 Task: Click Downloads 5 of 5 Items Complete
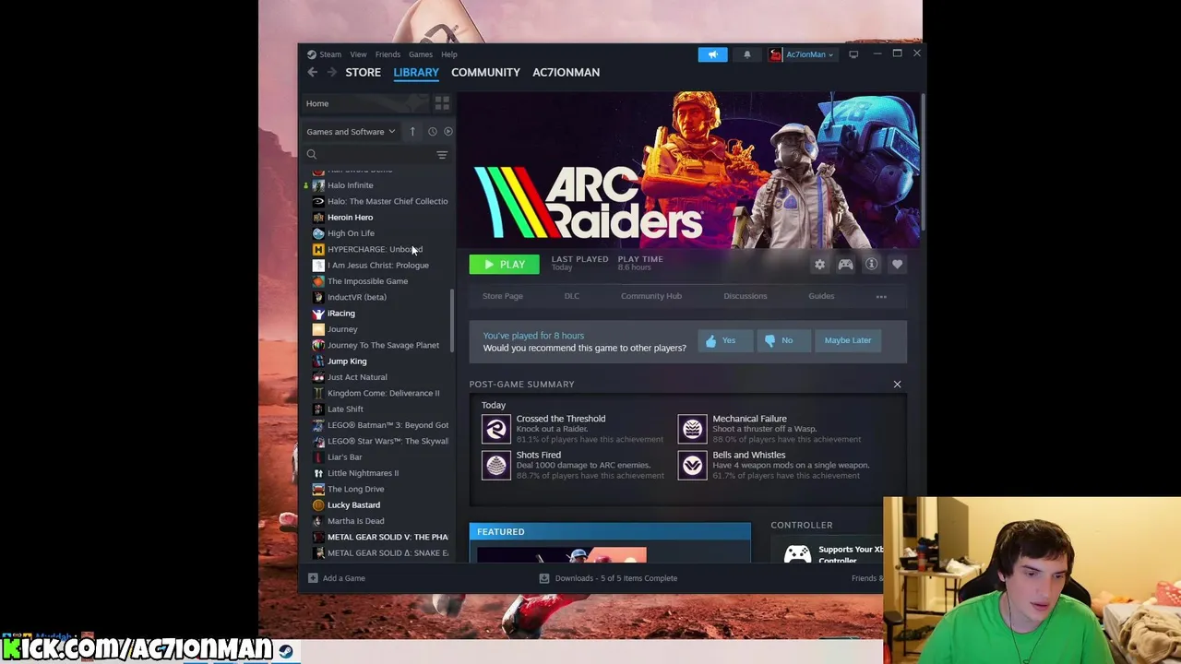click(616, 578)
